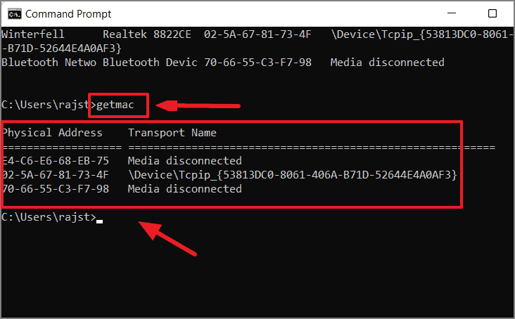Click the Command Prompt icon in title bar
This screenshot has width=515, height=319.
(15, 14)
